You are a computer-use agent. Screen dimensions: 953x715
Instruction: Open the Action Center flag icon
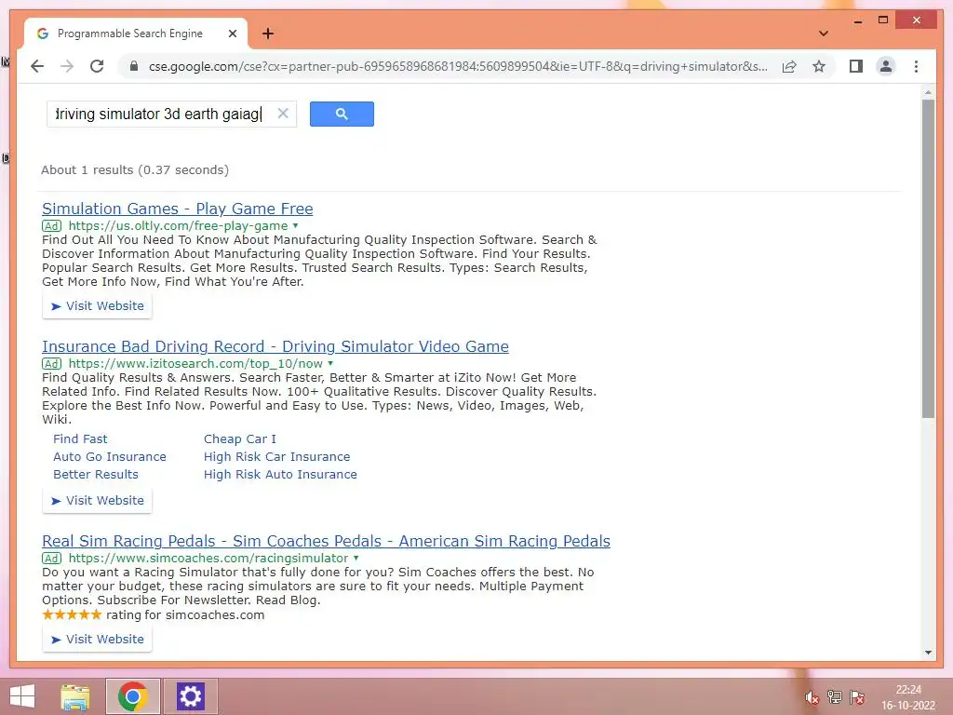(x=857, y=697)
